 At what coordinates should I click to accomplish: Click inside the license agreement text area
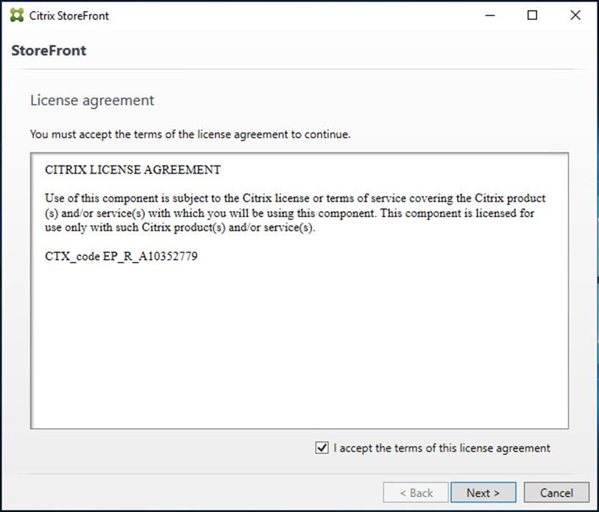pyautogui.click(x=294, y=331)
